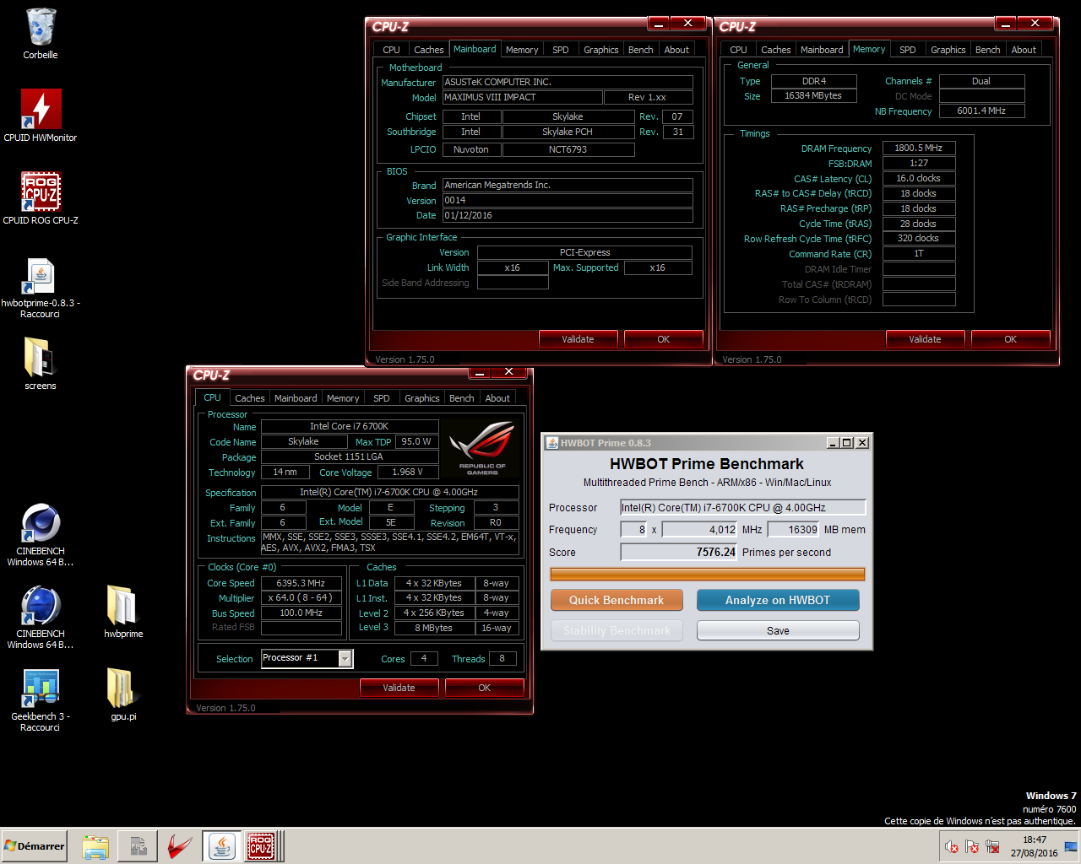Click the Republic of Gamers logo in CPU-Z
The width and height of the screenshot is (1081, 864).
(482, 447)
